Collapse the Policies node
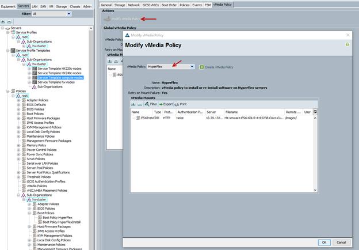 8,91
